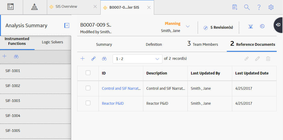Open the dashboard chart icon tab
283x140 pixels.
coord(11,7)
